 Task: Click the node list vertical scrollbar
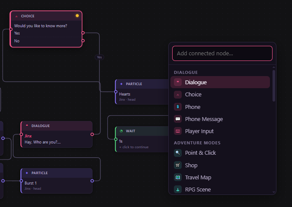pyautogui.click(x=273, y=86)
